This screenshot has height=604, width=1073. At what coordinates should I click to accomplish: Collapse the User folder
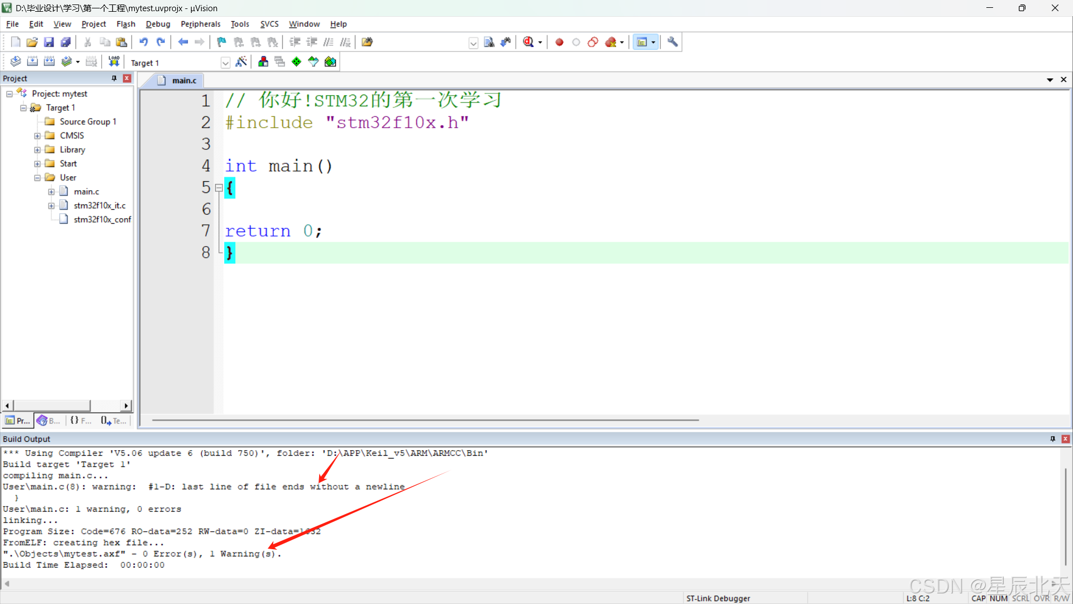tap(37, 178)
